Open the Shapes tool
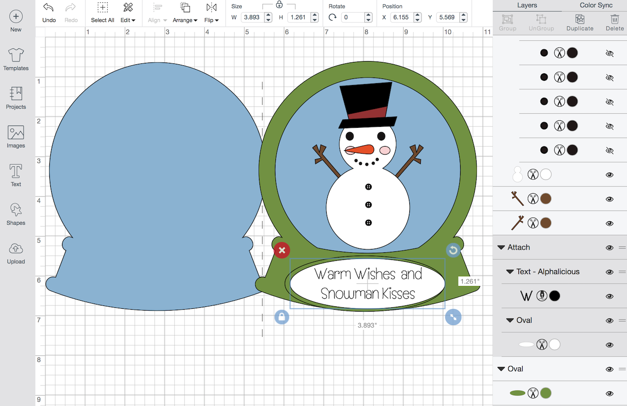 pos(16,214)
